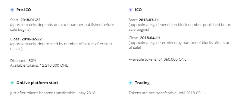Click ICO start date 2018-03-11

[x=149, y=20]
